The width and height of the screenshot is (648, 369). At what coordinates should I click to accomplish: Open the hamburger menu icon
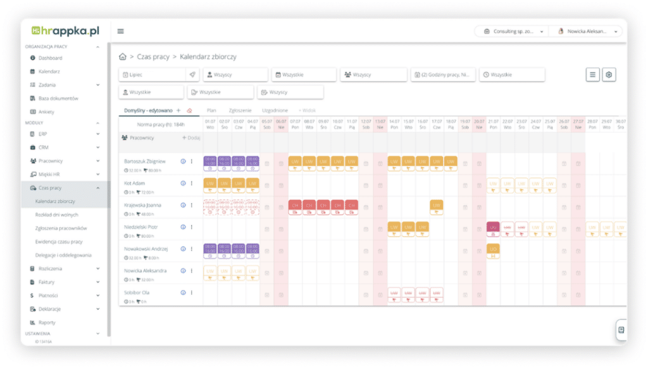(120, 31)
